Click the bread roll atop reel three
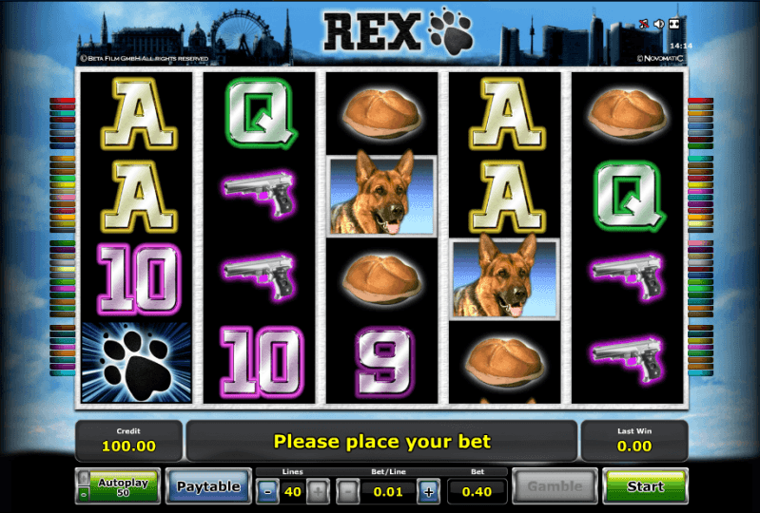This screenshot has width=760, height=513. pos(382,114)
